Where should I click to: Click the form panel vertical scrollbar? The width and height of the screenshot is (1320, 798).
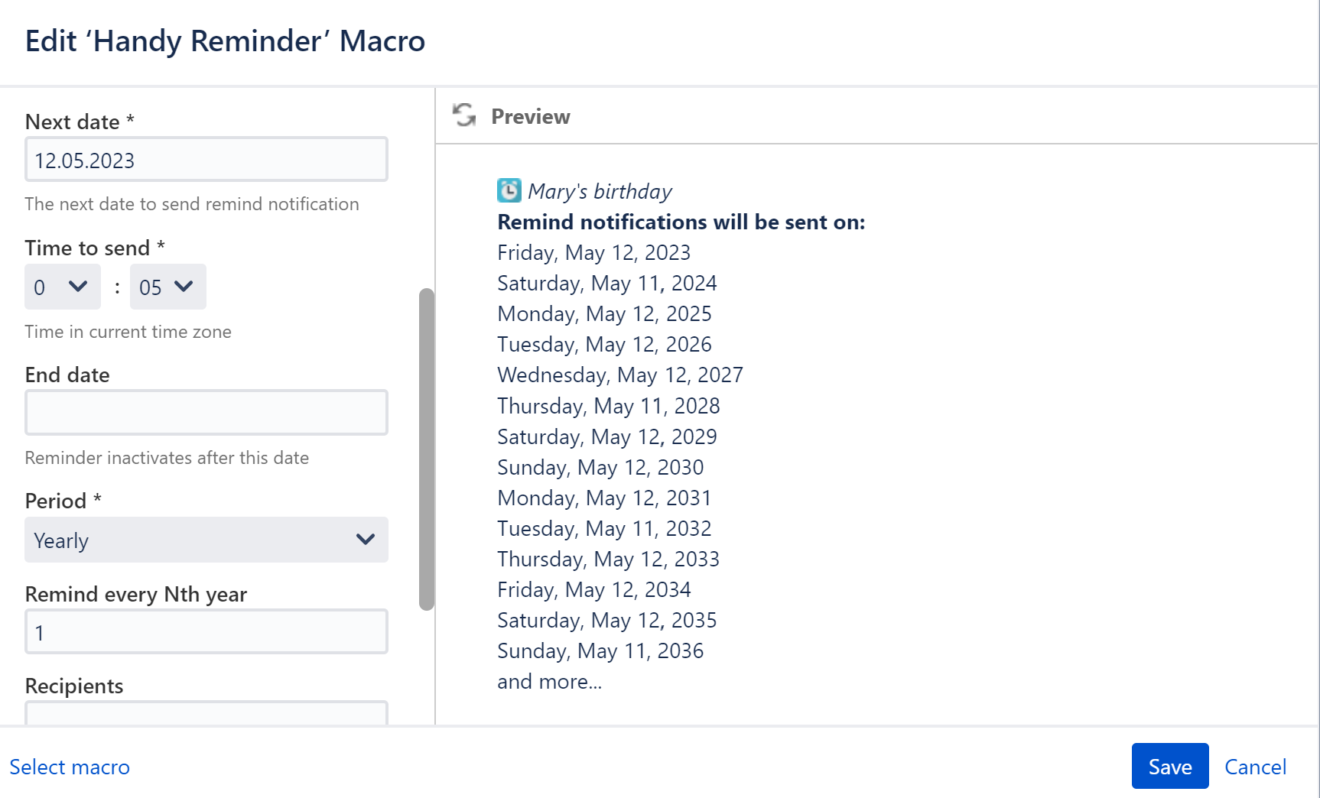(x=427, y=449)
